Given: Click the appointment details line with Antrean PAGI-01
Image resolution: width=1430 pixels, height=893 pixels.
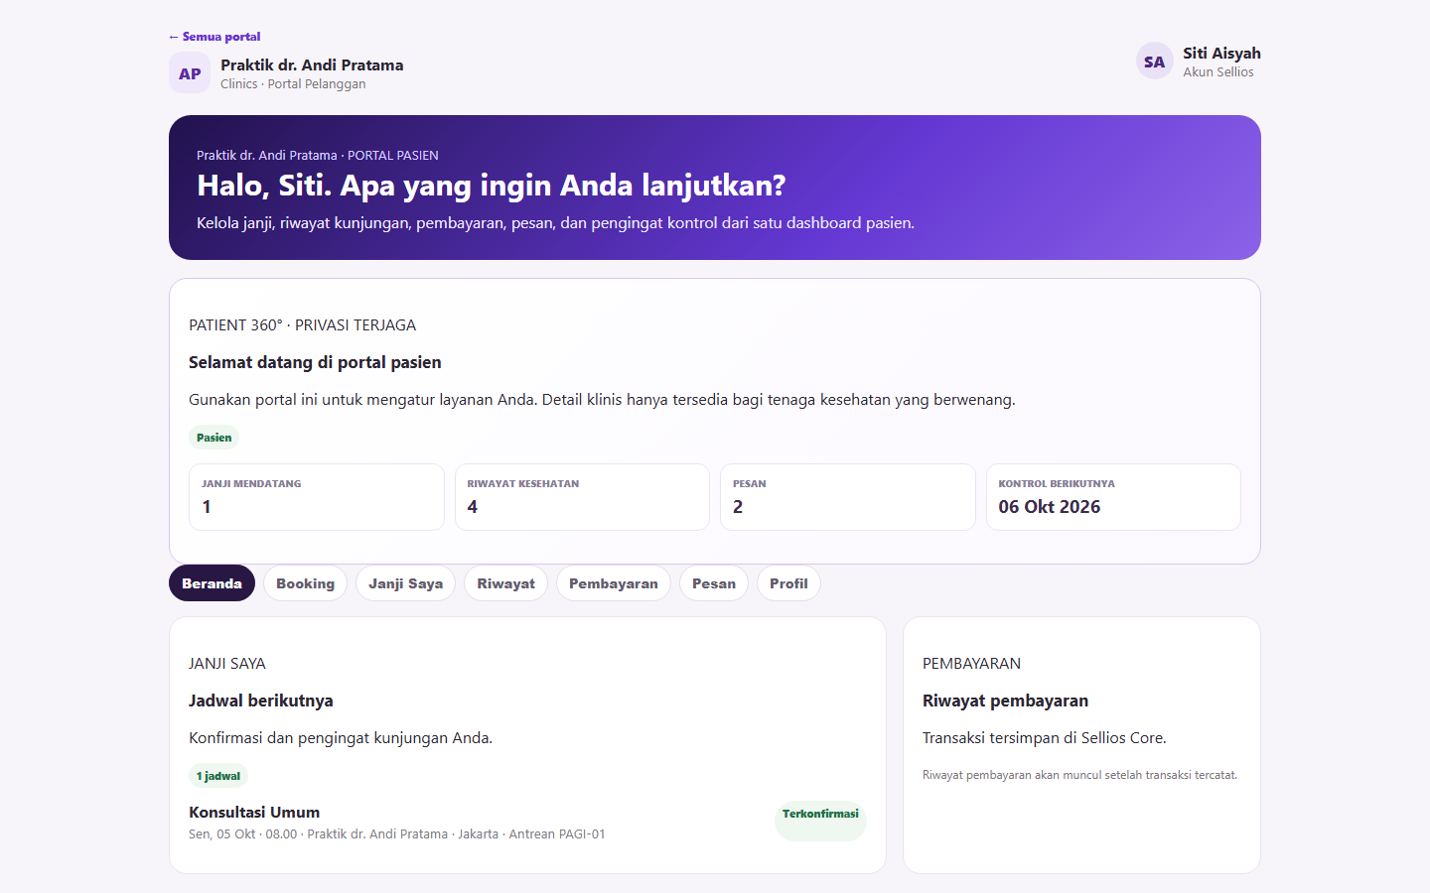Looking at the screenshot, I should pos(396,834).
